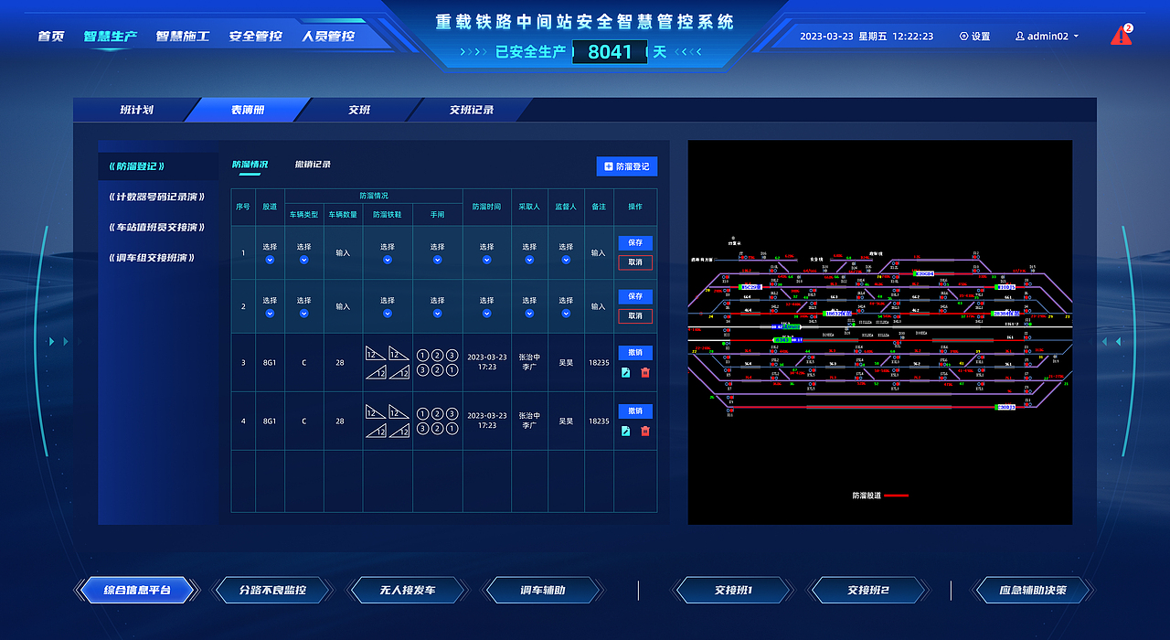1170x640 pixels.
Task: Open 安全管控 in top navigation
Action: [256, 37]
